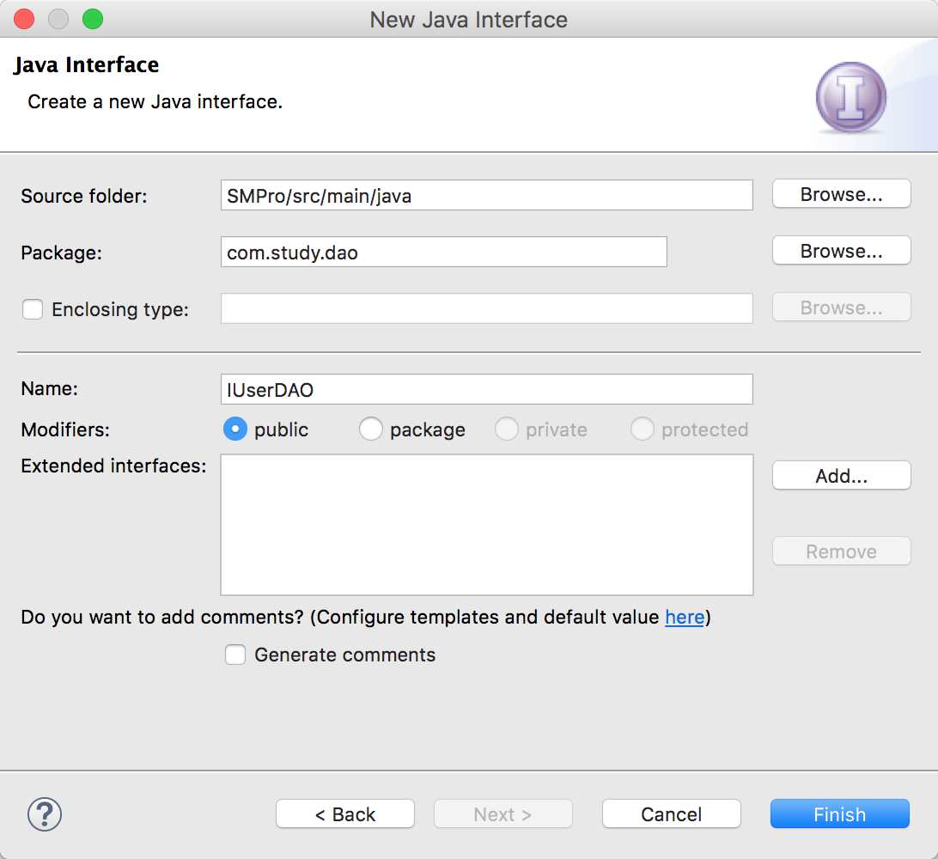This screenshot has height=859, width=938.
Task: Click Add to extend interfaces
Action: point(841,476)
